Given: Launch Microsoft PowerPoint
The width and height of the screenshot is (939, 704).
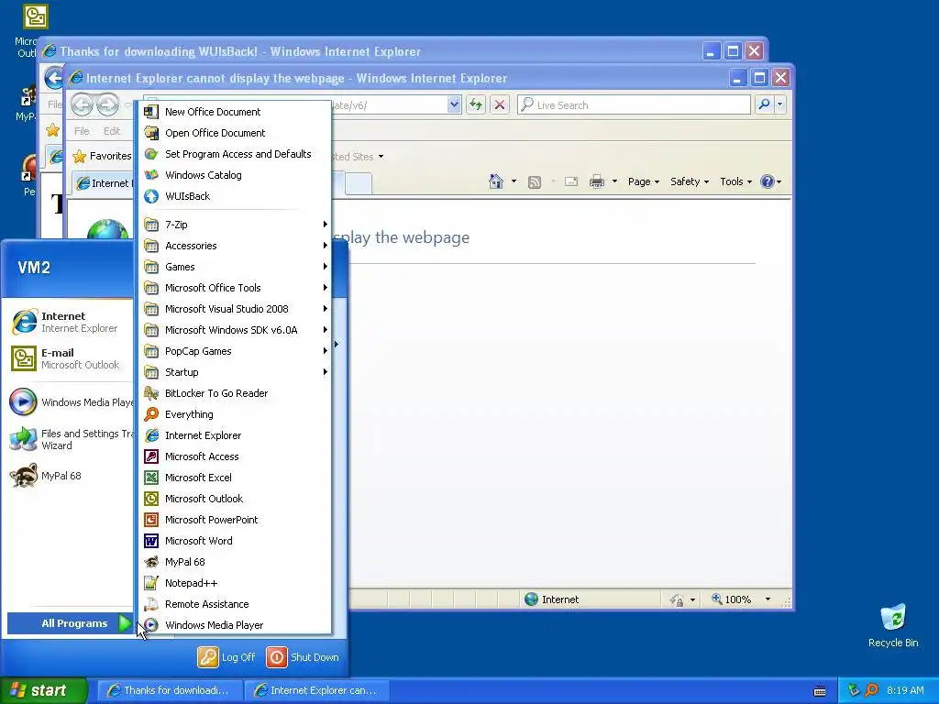Looking at the screenshot, I should click(234, 520).
